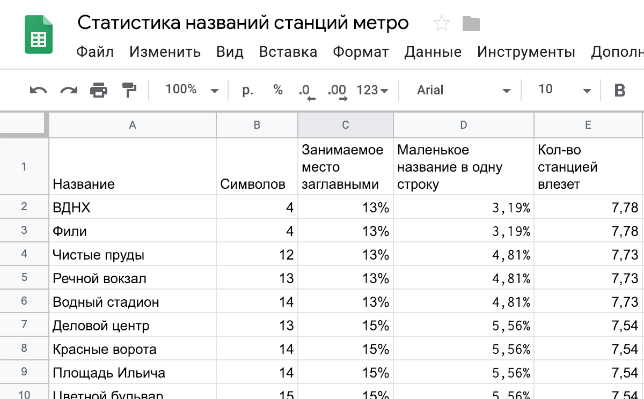Expand the font size 10 dropdown
The height and width of the screenshot is (399, 644).
point(563,90)
